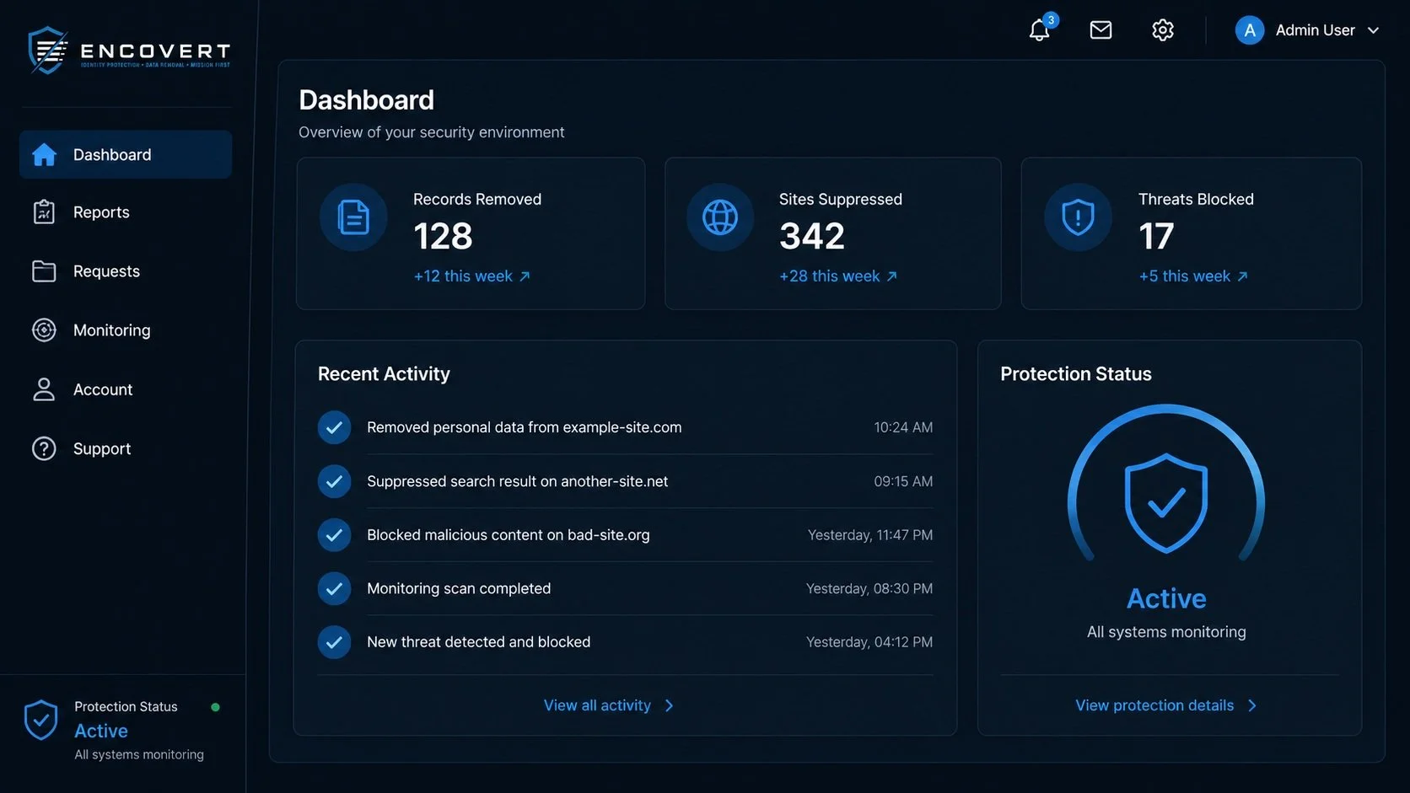Expand the Admin User dropdown chevron
Screen dimensions: 1410x793
1373,30
